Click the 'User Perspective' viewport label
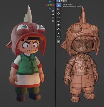The image size is (104, 107). point(67,4)
